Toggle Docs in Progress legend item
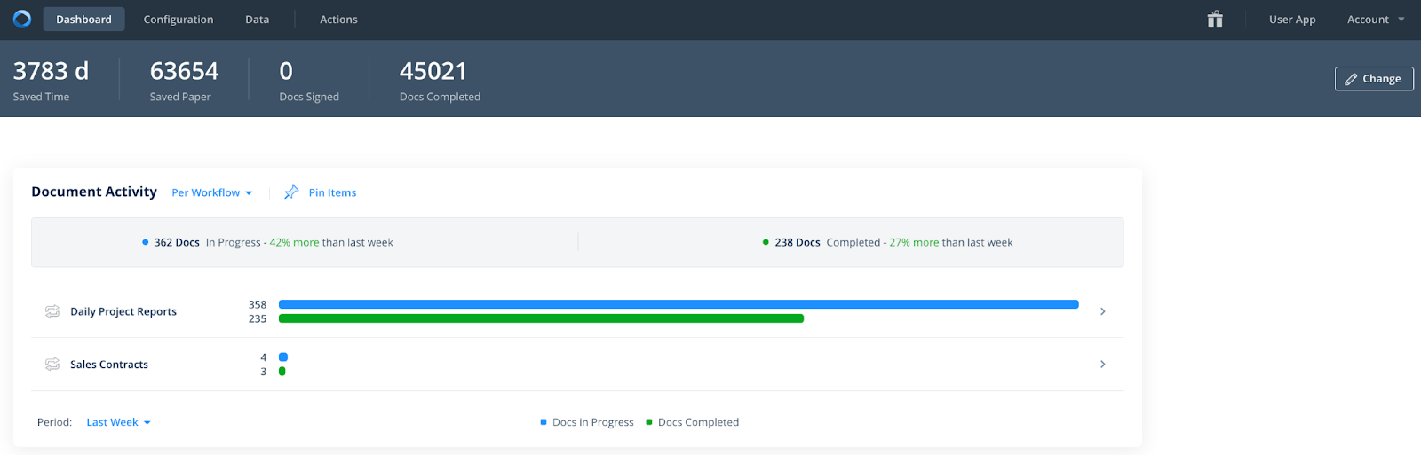Image resolution: width=1421 pixels, height=455 pixels. 587,422
